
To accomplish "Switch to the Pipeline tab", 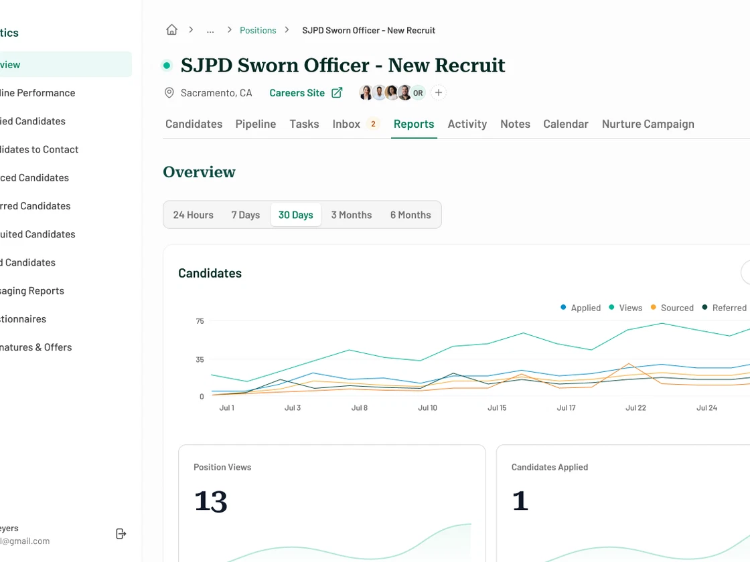I will (256, 124).
